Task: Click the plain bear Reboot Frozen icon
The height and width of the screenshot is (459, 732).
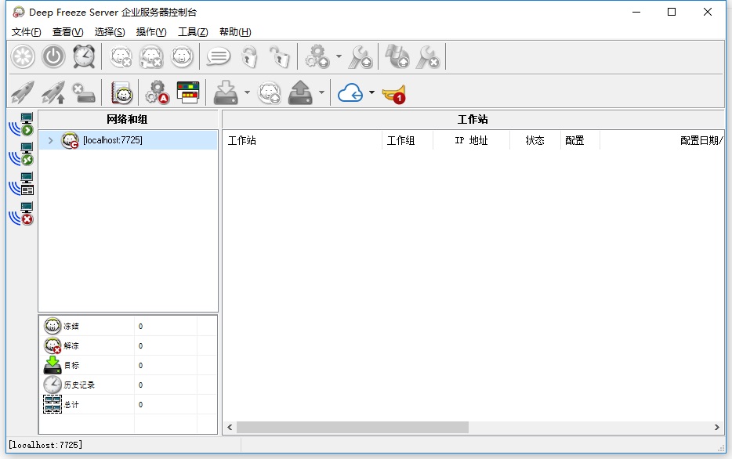Action: [182, 56]
